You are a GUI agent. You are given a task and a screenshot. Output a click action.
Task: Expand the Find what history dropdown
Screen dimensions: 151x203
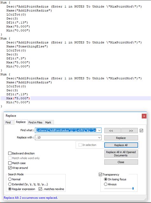click(x=99, y=130)
